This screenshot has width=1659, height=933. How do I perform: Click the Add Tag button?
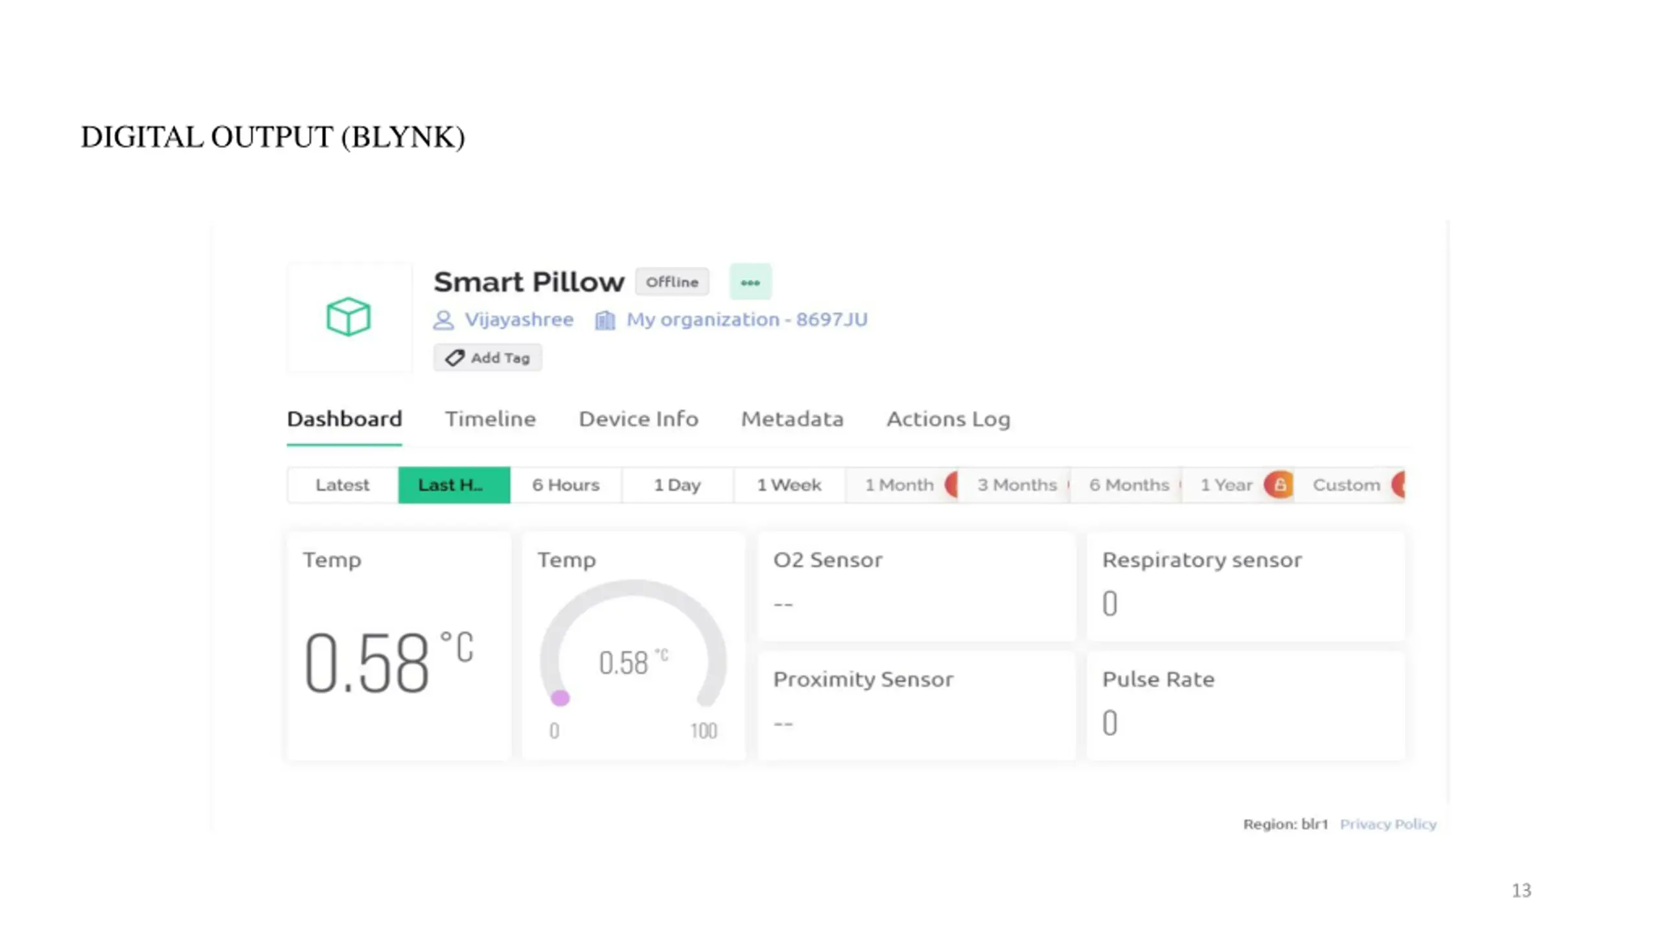[x=487, y=358]
